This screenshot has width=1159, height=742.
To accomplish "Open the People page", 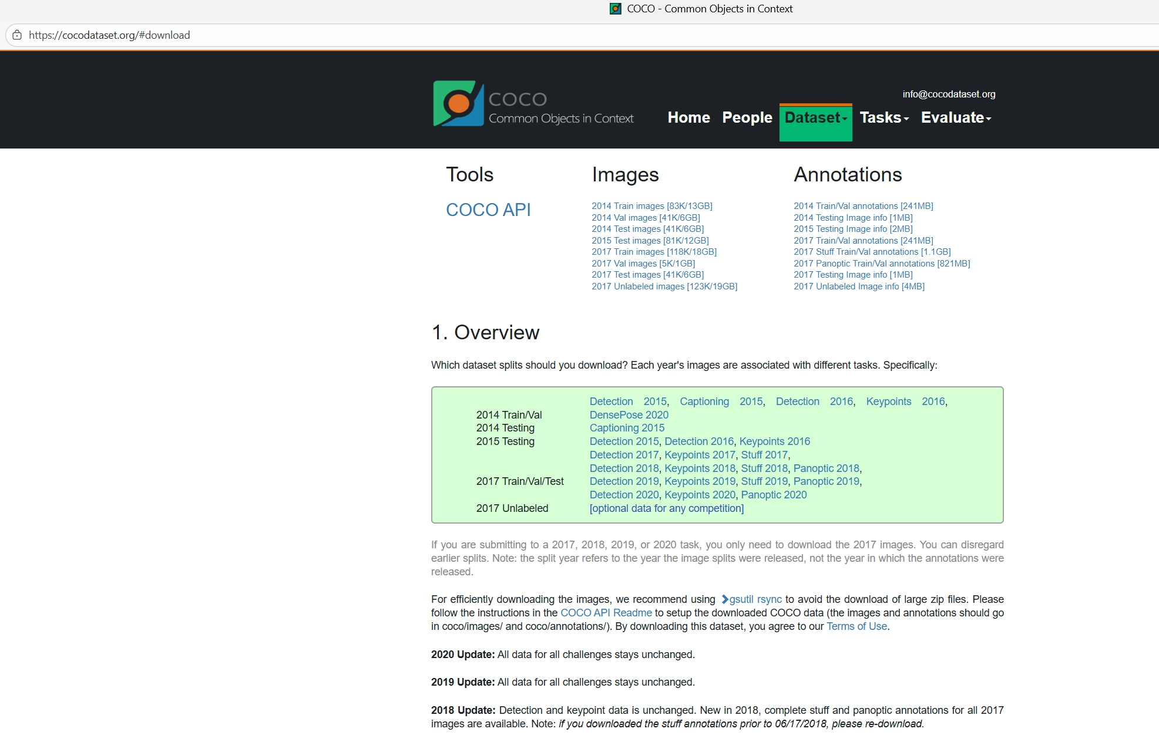I will coord(747,118).
